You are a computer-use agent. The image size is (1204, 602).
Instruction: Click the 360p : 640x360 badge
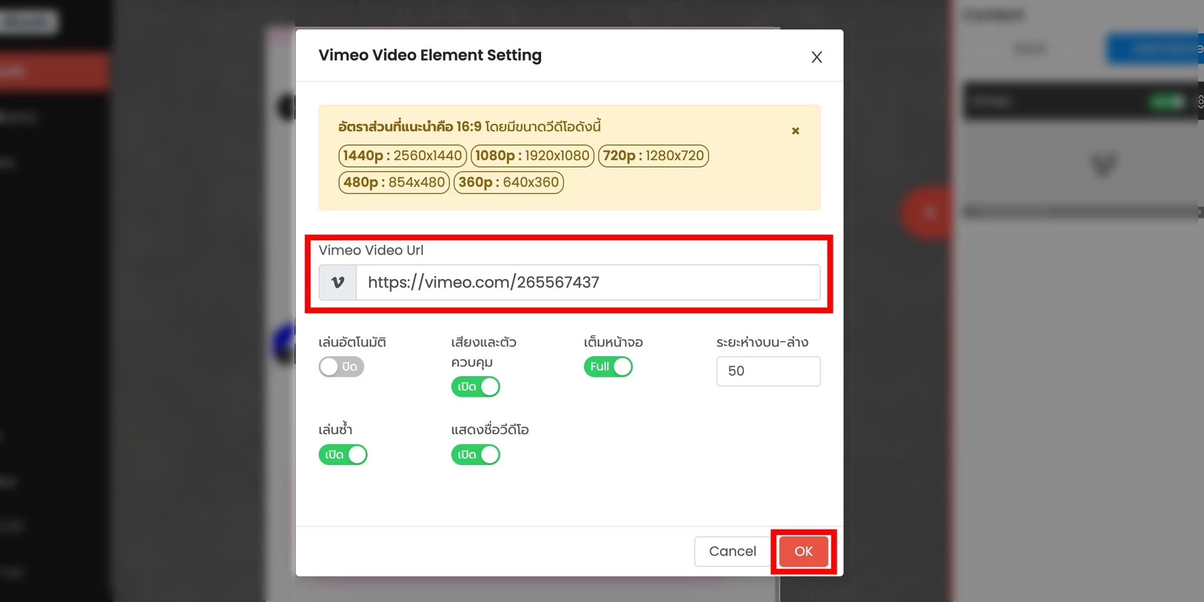coord(508,182)
